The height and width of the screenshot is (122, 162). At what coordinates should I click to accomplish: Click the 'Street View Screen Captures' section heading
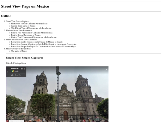(x=25, y=58)
